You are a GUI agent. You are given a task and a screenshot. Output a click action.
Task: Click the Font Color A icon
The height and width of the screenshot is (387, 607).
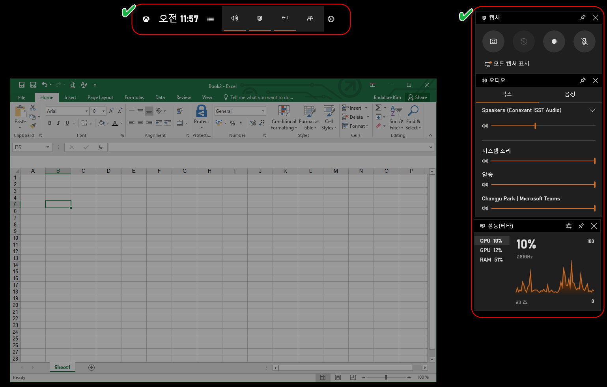(115, 123)
